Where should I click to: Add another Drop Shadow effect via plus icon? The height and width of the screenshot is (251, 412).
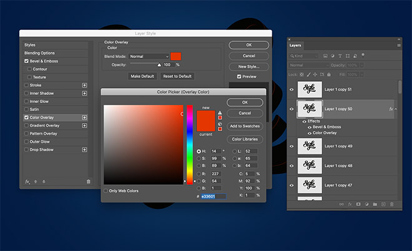coord(84,150)
